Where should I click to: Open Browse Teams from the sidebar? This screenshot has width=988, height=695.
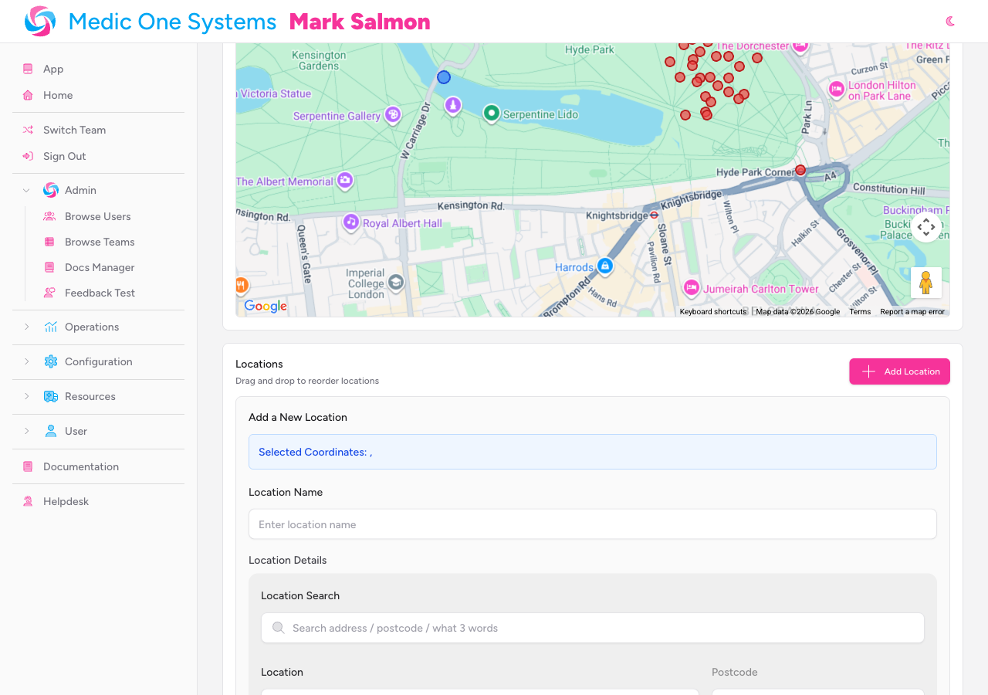100,242
